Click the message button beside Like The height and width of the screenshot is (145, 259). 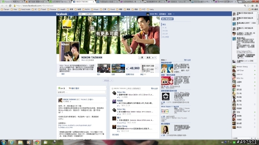(x=149, y=58)
